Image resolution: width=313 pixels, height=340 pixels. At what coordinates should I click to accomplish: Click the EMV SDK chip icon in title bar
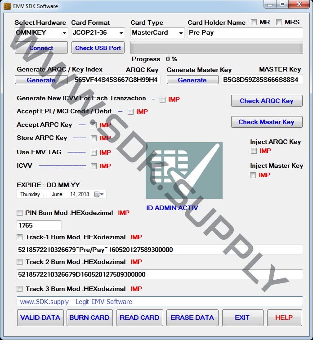tap(7, 6)
